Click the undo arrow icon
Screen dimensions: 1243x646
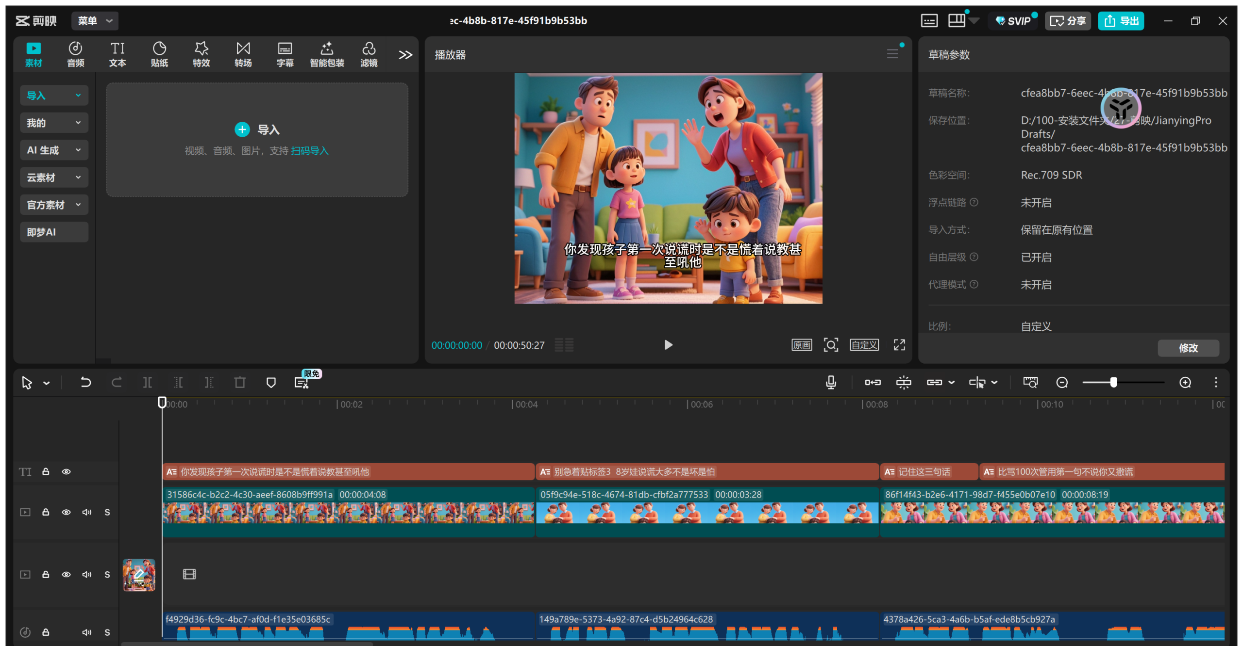click(x=85, y=383)
